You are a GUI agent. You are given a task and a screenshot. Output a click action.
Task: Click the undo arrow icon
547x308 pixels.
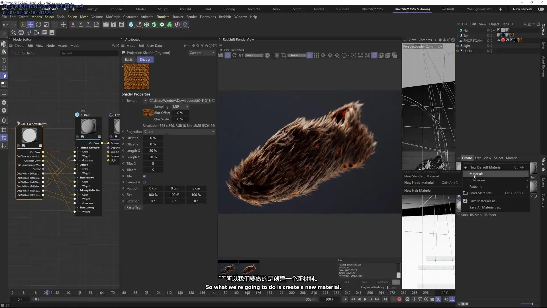click(x=5, y=25)
